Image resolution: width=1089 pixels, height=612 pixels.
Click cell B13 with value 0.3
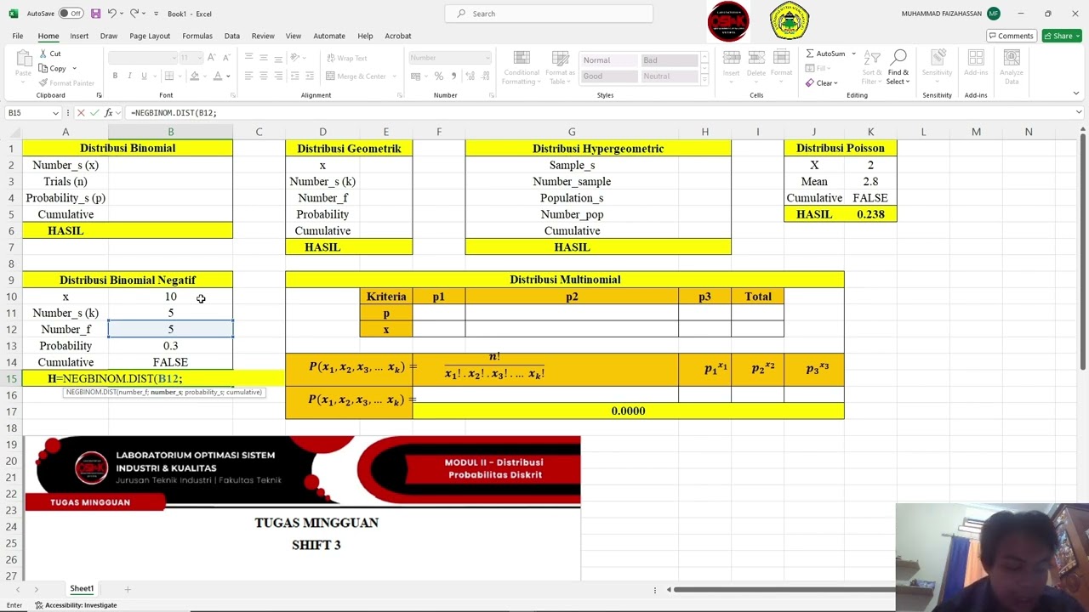tap(170, 346)
